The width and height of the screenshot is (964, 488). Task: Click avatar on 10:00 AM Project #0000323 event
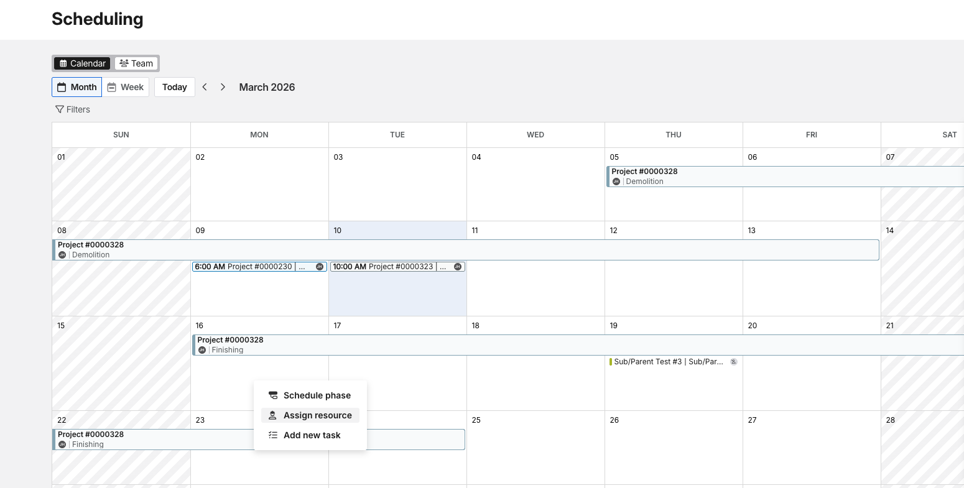click(x=458, y=267)
